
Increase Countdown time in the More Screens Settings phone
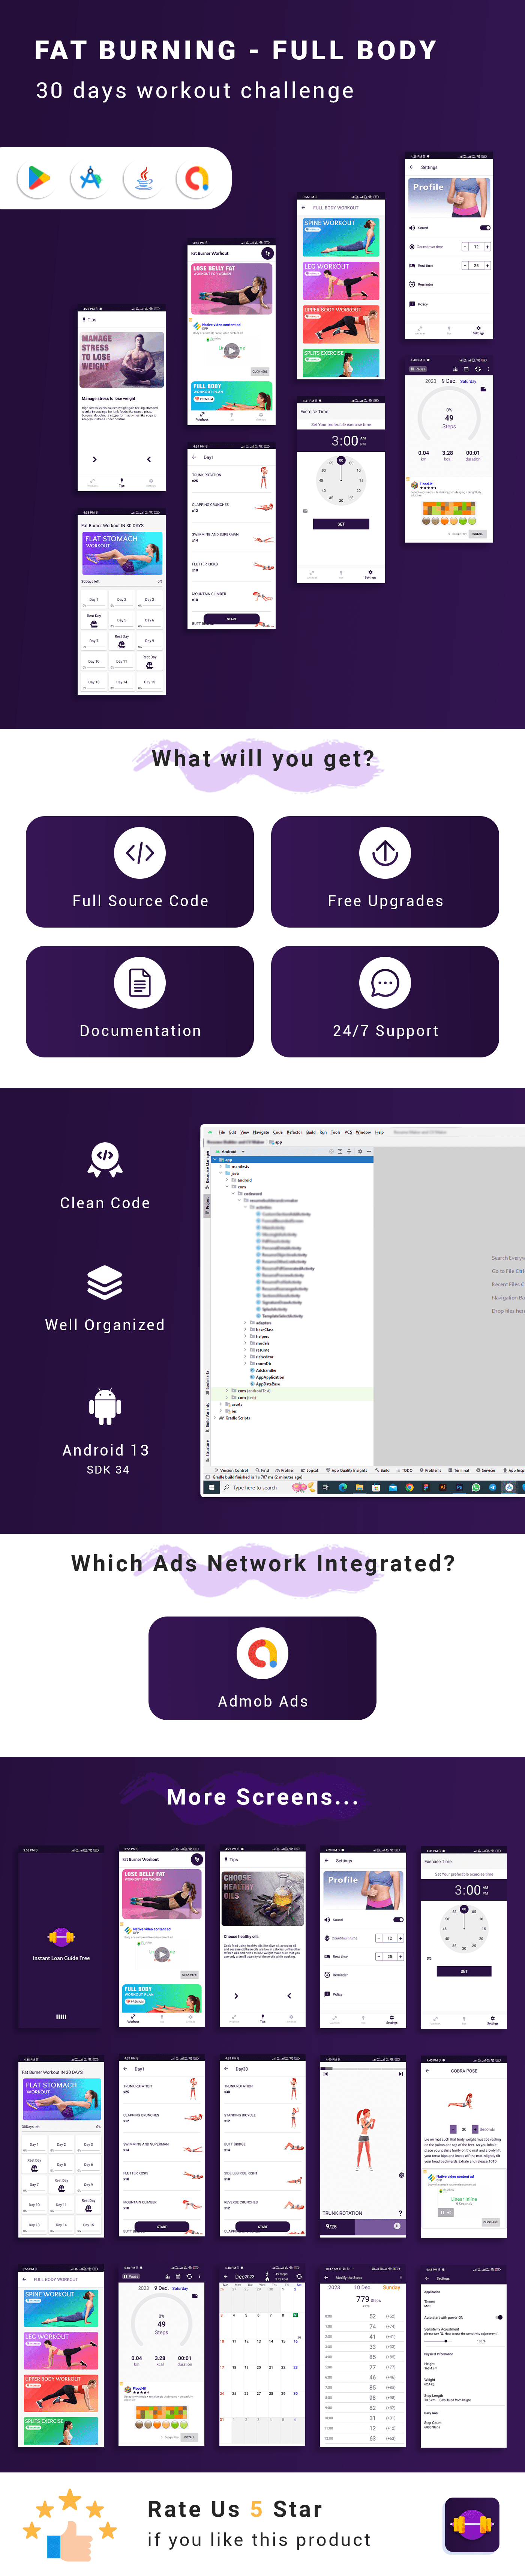(x=400, y=1938)
